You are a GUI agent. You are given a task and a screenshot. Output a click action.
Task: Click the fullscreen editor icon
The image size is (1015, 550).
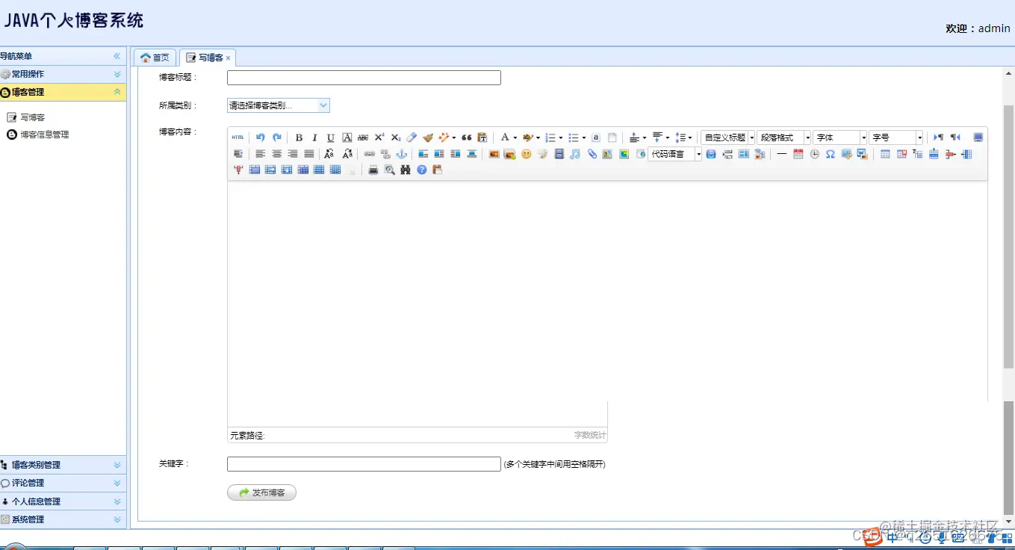tap(978, 137)
